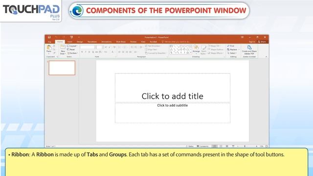Click the Paste clipboard icon
The image size is (313, 176).
click(x=49, y=47)
